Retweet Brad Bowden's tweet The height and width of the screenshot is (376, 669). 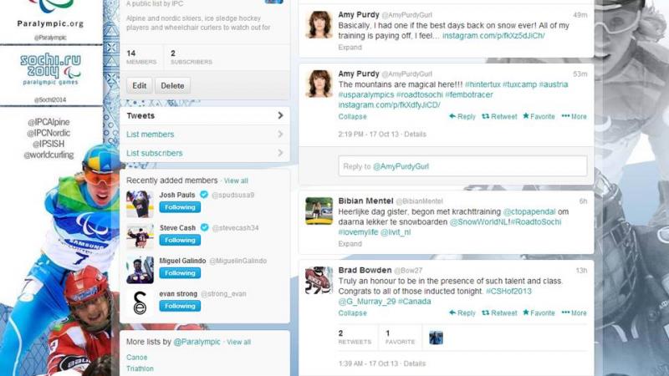point(499,312)
